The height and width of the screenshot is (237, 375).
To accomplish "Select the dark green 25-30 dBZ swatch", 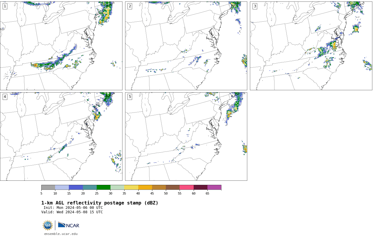I will pyautogui.click(x=103, y=187).
